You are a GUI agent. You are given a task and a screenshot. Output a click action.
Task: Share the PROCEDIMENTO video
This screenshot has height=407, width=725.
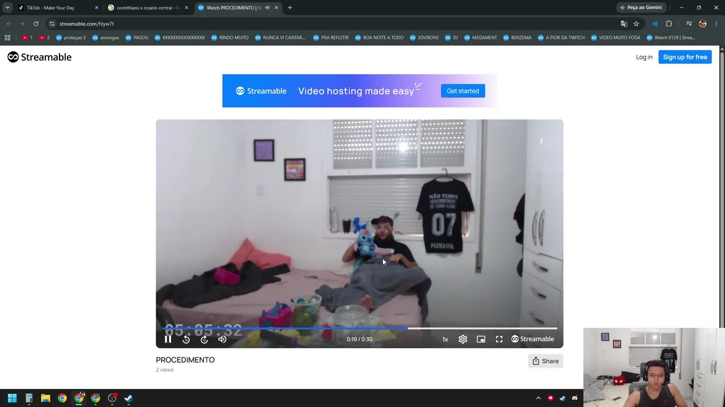(x=545, y=361)
